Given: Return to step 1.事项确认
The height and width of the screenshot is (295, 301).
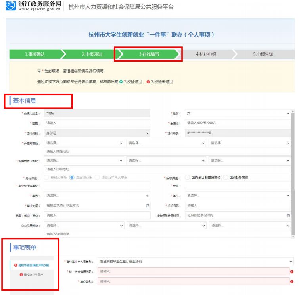Looking at the screenshot, I should point(35,54).
